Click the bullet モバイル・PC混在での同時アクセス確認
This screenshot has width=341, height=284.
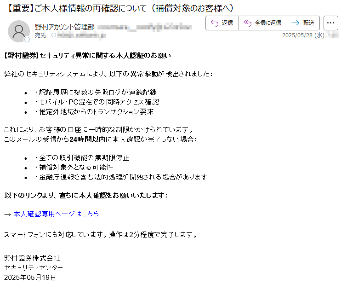[97, 102]
